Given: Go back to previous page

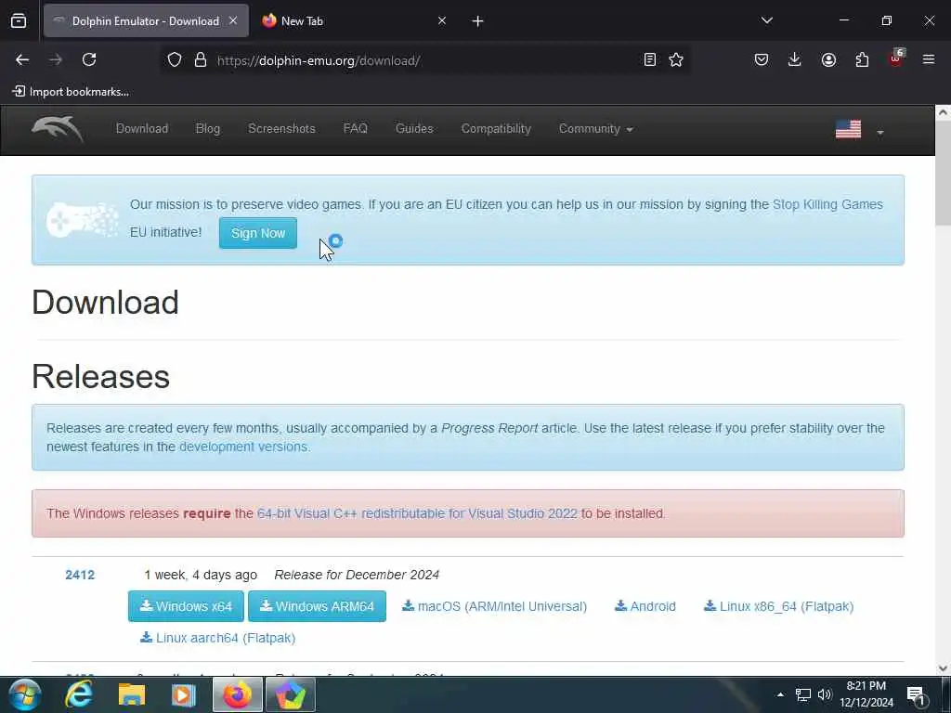Looking at the screenshot, I should (x=22, y=59).
